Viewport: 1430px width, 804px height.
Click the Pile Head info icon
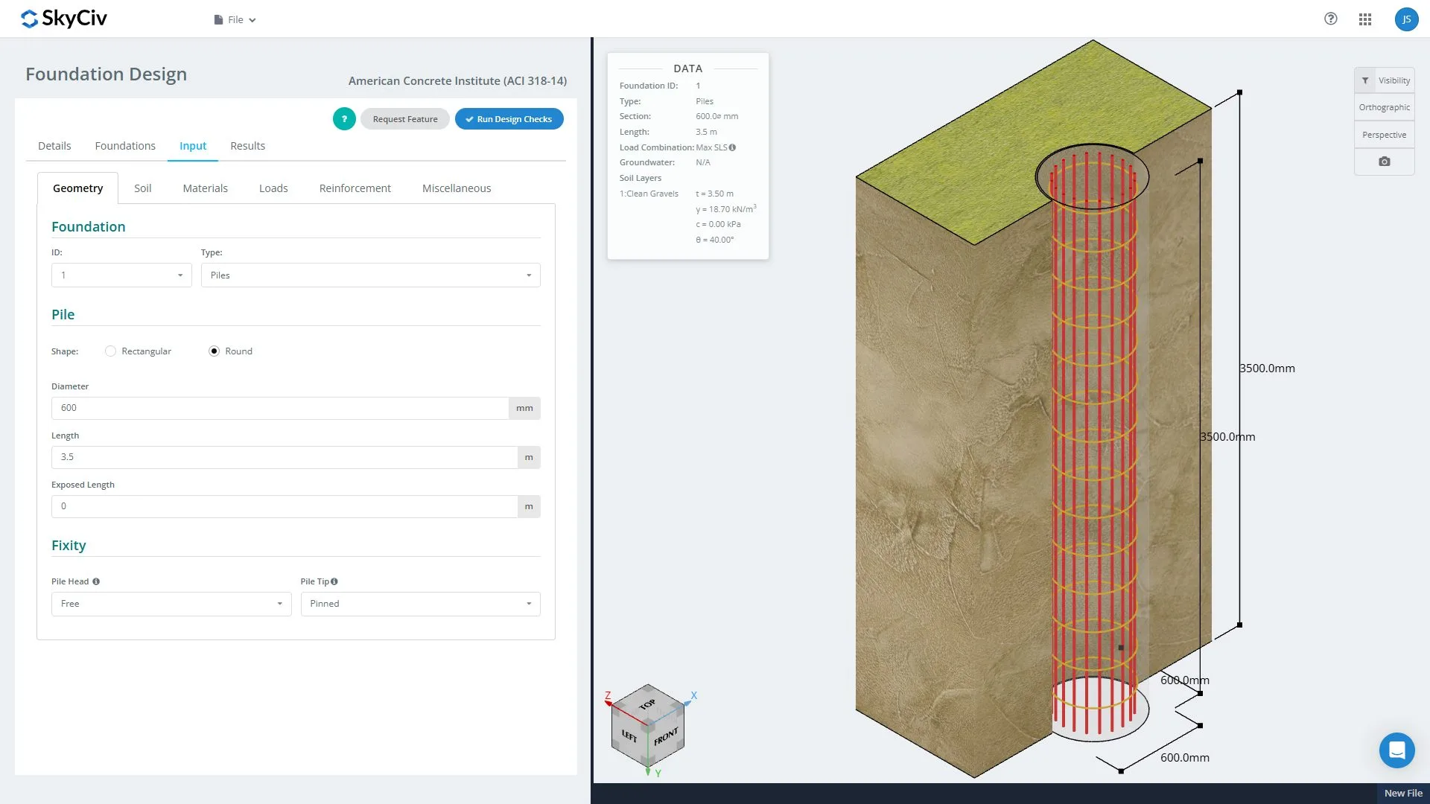point(96,581)
